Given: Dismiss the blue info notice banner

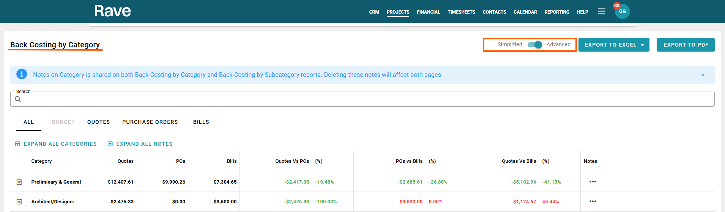Looking at the screenshot, I should pyautogui.click(x=702, y=75).
